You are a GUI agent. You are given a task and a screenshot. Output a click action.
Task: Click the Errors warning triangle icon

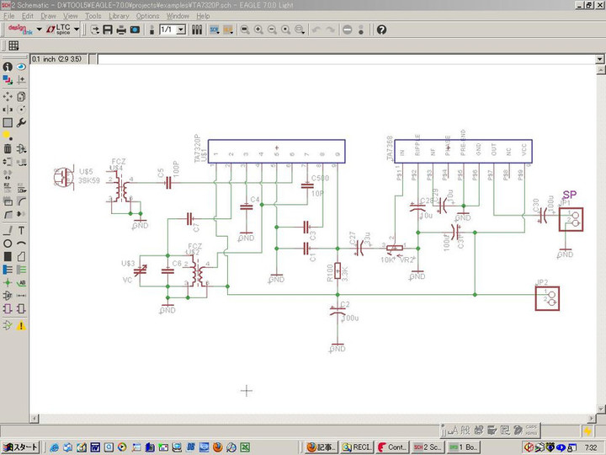[21, 324]
